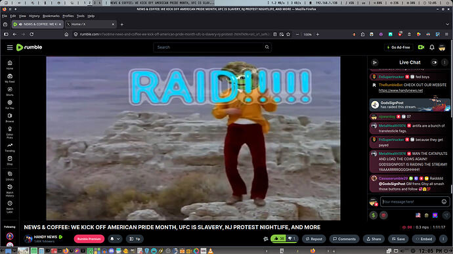Open VLC cone icon in taskbar
The height and width of the screenshot is (254, 453).
coord(211,251)
